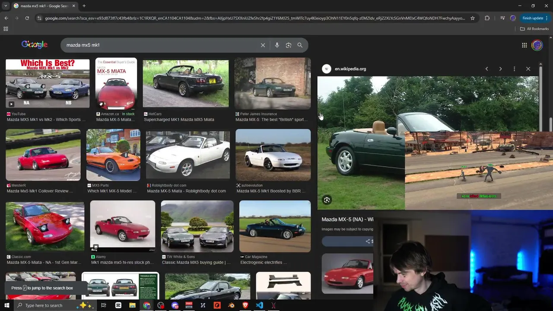Select the mazda mx5 mk1 Google Search tab
The image size is (553, 311).
[44, 6]
